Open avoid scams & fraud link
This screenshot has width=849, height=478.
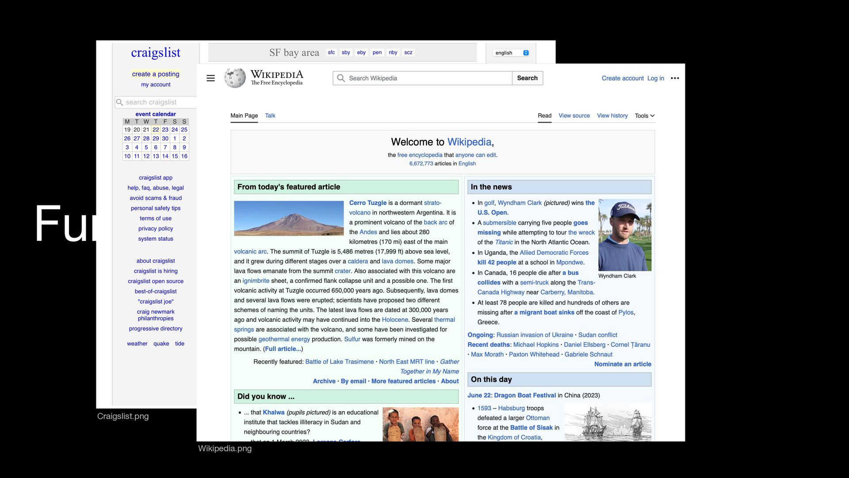click(156, 198)
